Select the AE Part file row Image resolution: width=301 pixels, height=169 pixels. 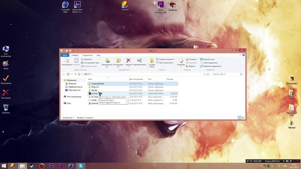tap(133, 93)
